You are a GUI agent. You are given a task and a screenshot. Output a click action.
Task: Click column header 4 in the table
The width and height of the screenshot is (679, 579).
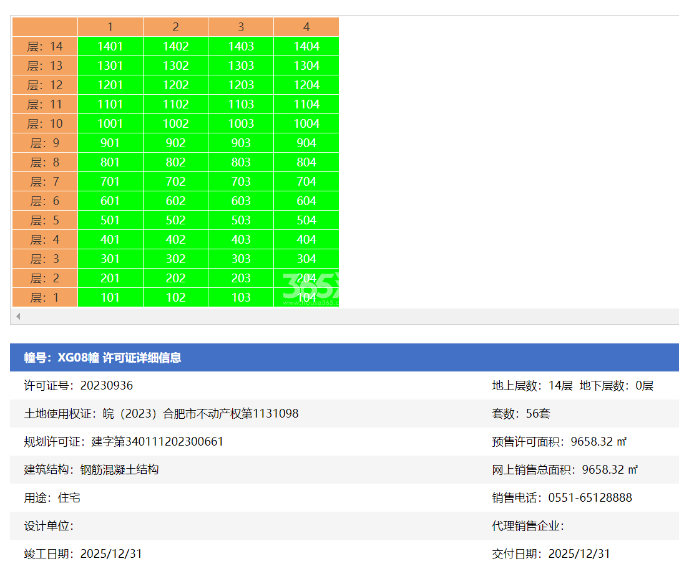[306, 27]
